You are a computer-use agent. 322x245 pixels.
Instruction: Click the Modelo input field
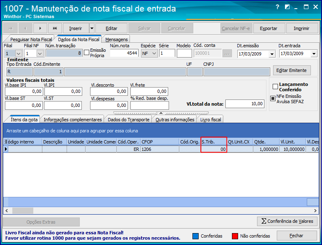(x=184, y=53)
